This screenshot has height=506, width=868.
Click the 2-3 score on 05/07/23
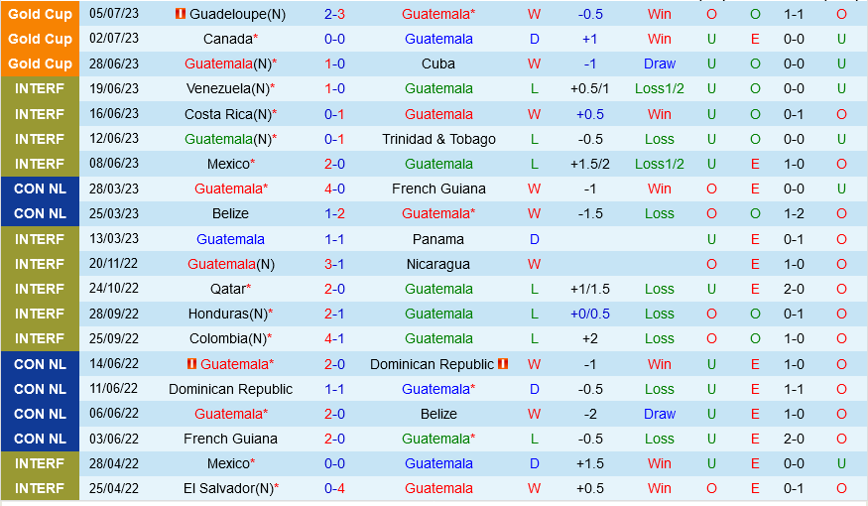[334, 14]
